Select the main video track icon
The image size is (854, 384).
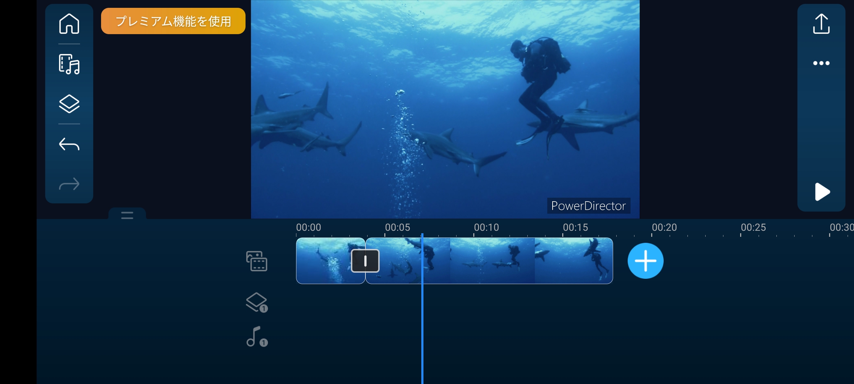(257, 261)
